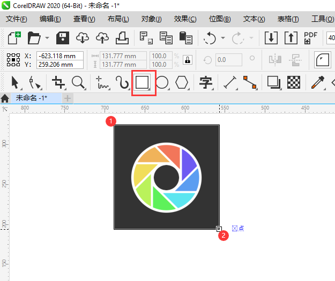The image size is (335, 281).
Task: Click the vertical scale percentage field
Action: pyautogui.click(x=161, y=64)
